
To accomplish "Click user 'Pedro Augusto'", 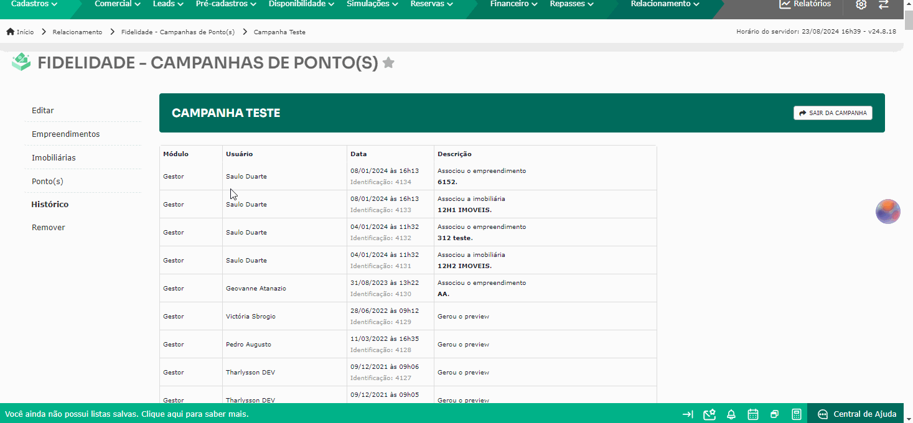I will click(248, 345).
